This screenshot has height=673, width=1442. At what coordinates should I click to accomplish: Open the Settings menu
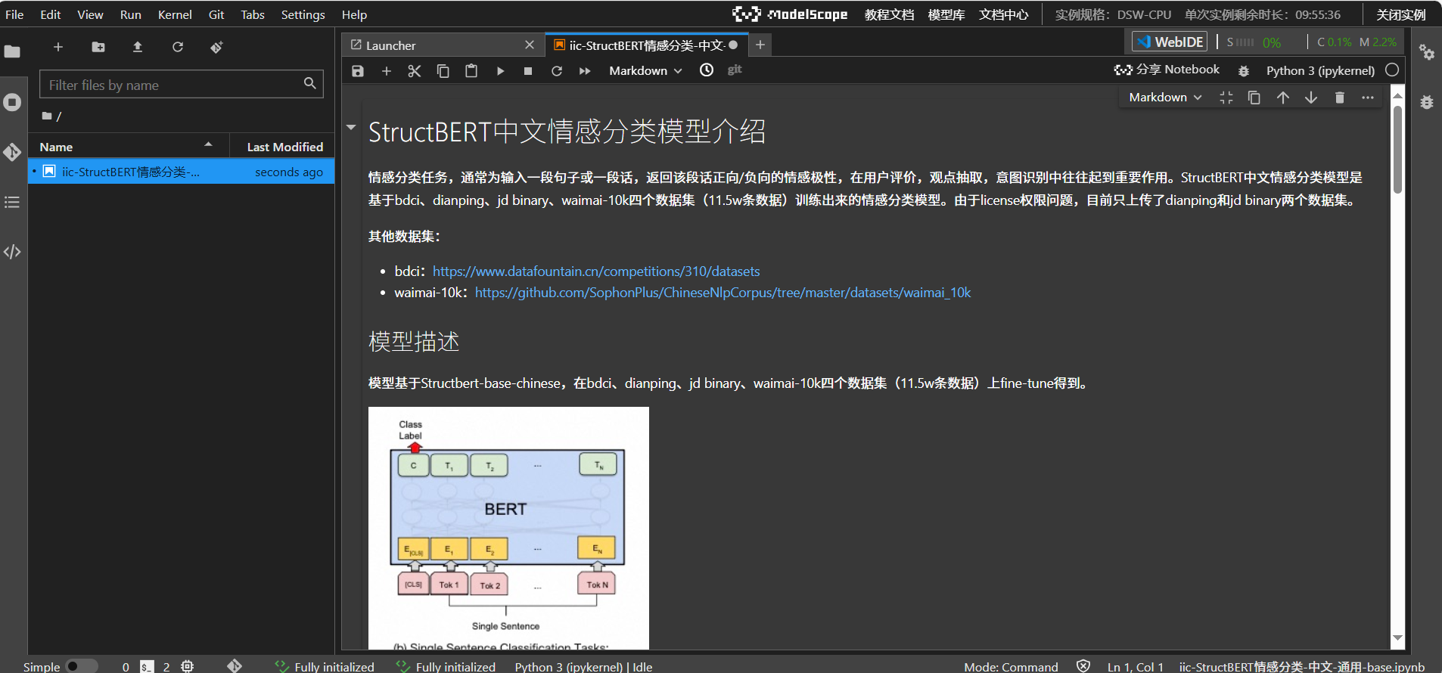click(303, 14)
